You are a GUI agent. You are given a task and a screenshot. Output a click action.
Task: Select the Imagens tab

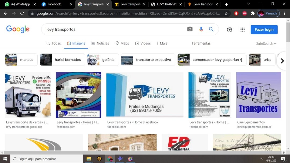[76, 43]
